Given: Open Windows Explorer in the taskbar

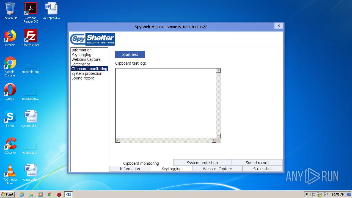Looking at the screenshot, I should tap(31, 194).
